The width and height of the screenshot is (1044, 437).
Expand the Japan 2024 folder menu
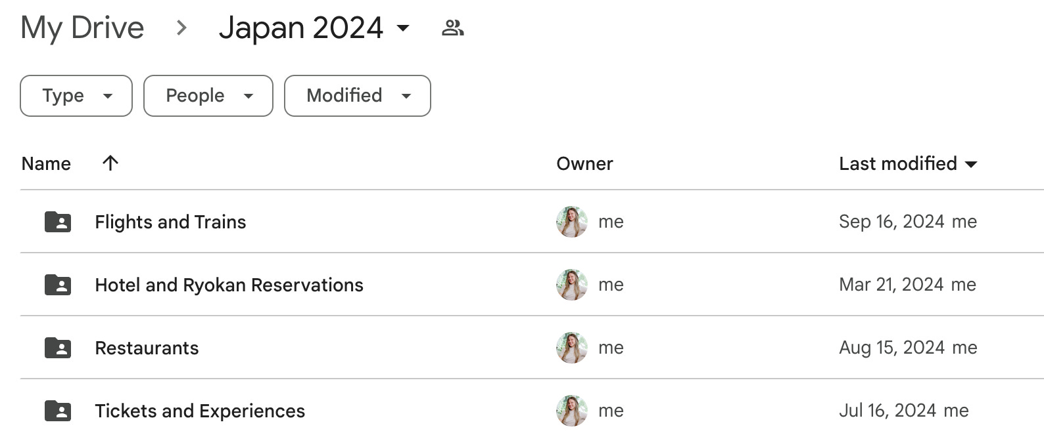pyautogui.click(x=403, y=28)
